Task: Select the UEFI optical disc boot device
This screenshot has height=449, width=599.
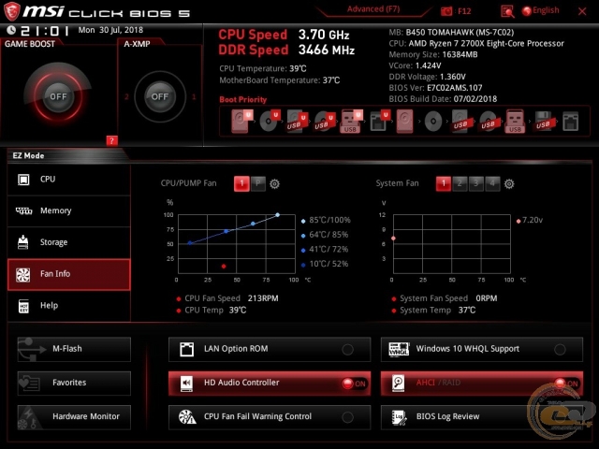Action: (x=270, y=121)
